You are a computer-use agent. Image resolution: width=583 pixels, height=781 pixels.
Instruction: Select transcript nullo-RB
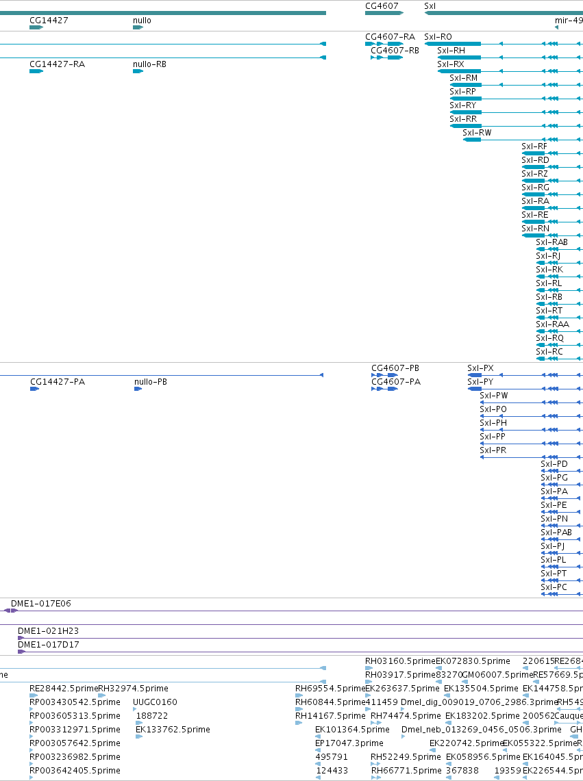(149, 64)
